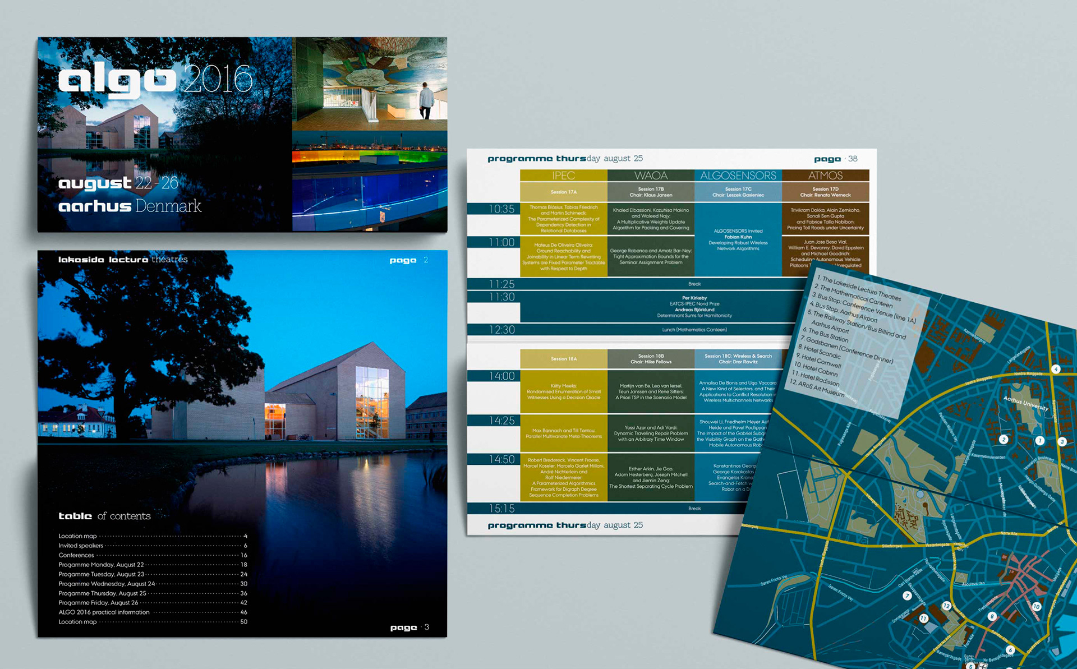Click the 'Session 18C: Wireless & Search' cell

click(738, 359)
